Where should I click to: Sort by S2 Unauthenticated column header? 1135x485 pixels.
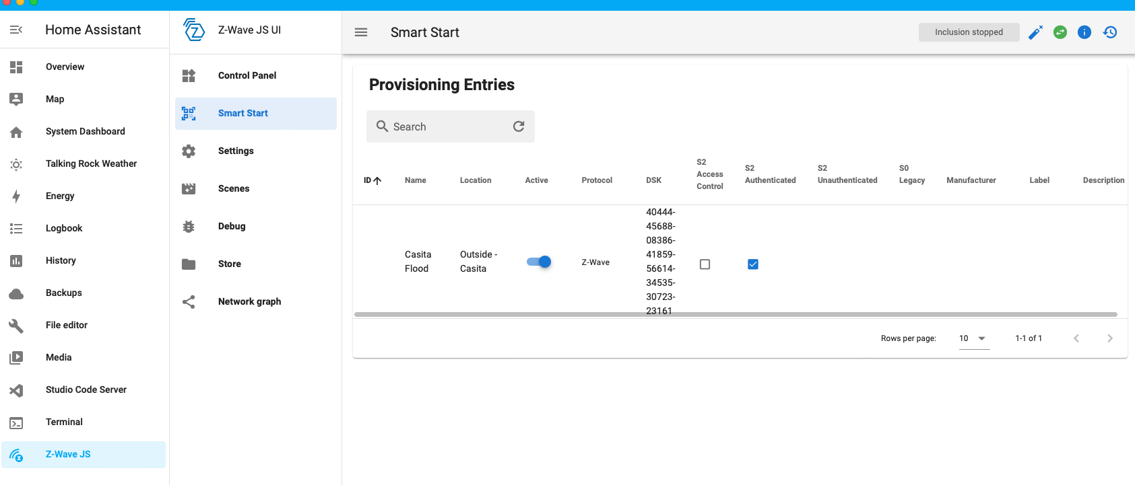coord(847,174)
